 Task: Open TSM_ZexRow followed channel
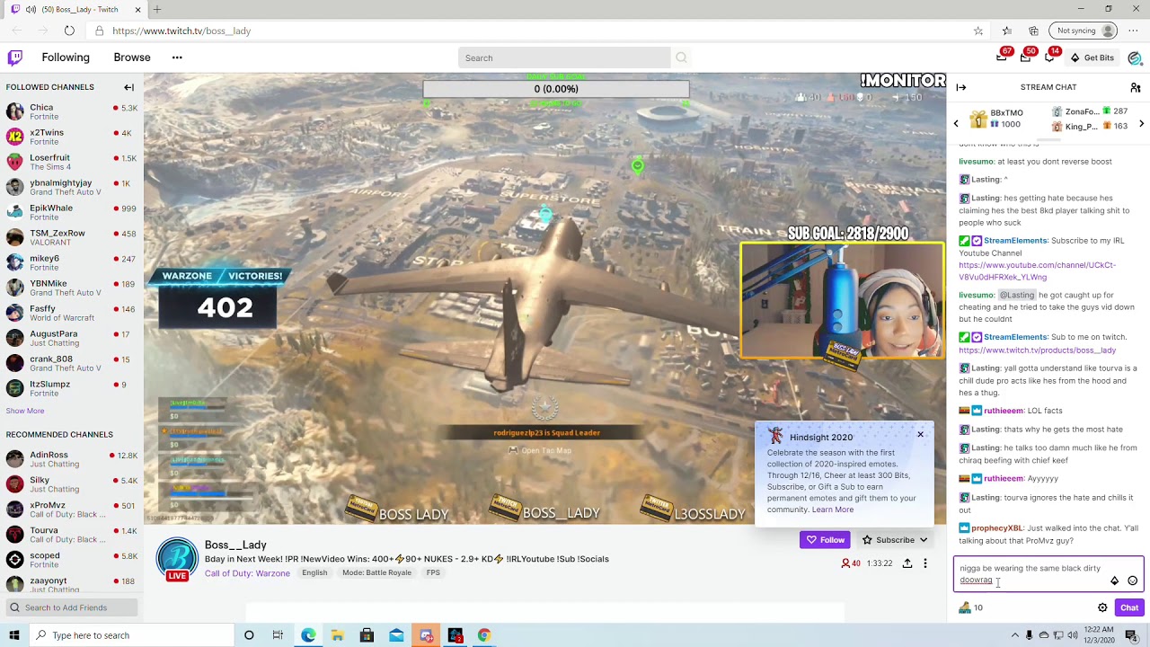72,238
